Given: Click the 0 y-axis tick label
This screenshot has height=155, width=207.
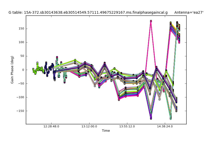Looking at the screenshot, I should 23,70.
